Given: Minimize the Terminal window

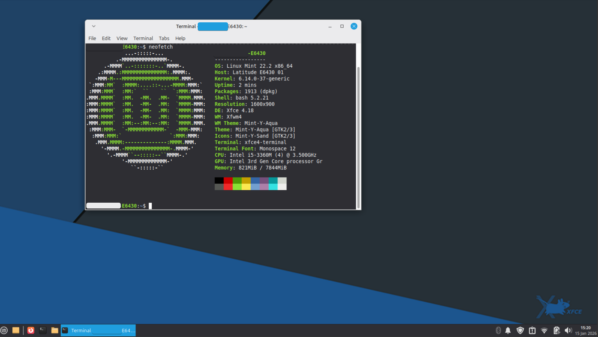Looking at the screenshot, I should pyautogui.click(x=330, y=26).
